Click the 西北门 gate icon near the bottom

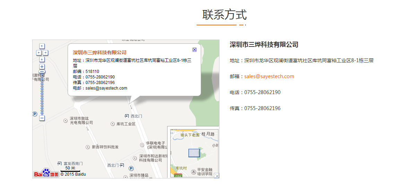click(x=122, y=165)
